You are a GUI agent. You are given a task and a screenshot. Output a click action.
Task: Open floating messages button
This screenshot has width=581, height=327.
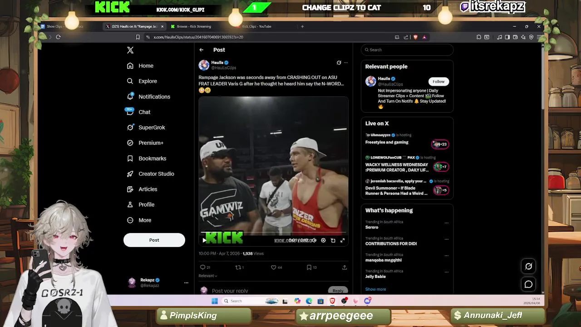tap(528, 285)
